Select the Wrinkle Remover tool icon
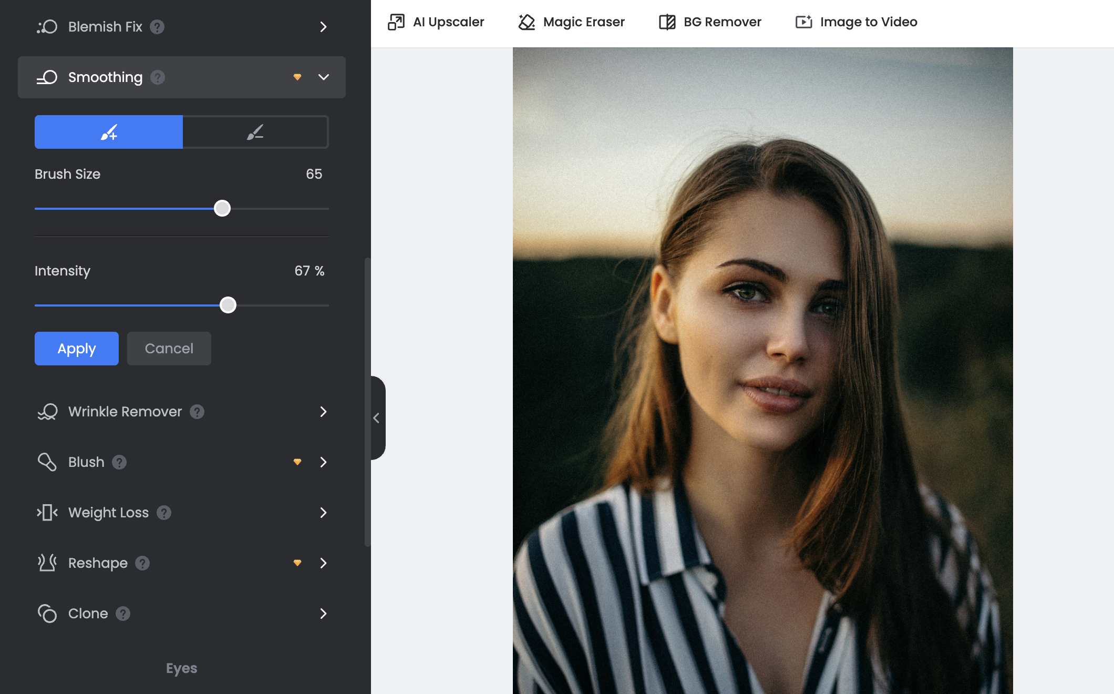 point(48,412)
